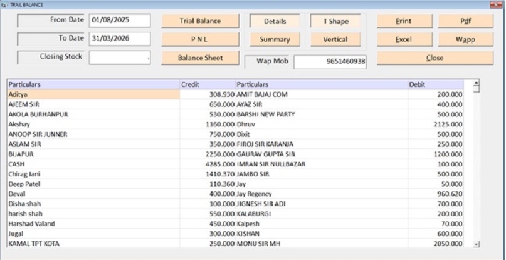Click the Credit column header
The height and width of the screenshot is (260, 506).
coord(208,84)
